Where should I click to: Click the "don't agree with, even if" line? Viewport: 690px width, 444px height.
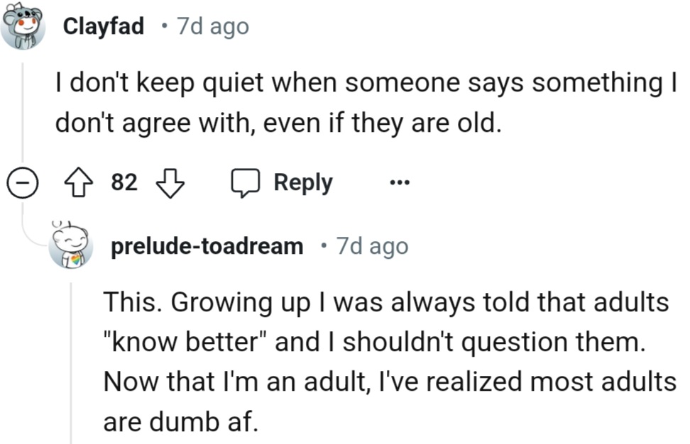click(278, 123)
